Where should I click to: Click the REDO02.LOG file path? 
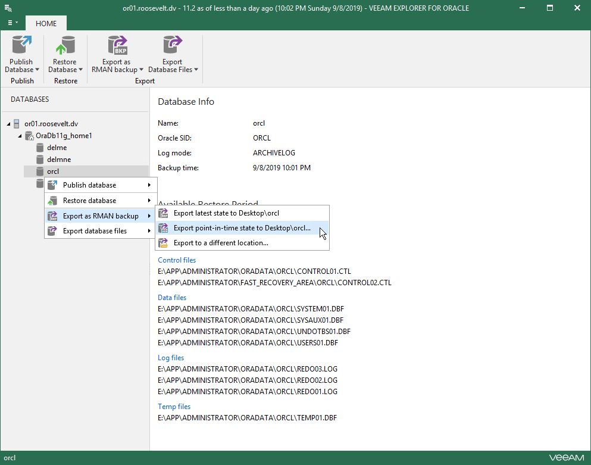(x=248, y=380)
